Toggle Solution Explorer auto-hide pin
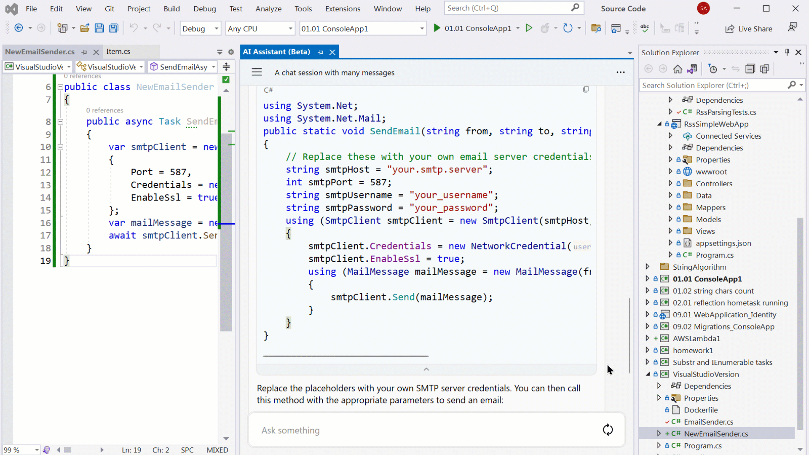This screenshot has height=455, width=809. [787, 52]
